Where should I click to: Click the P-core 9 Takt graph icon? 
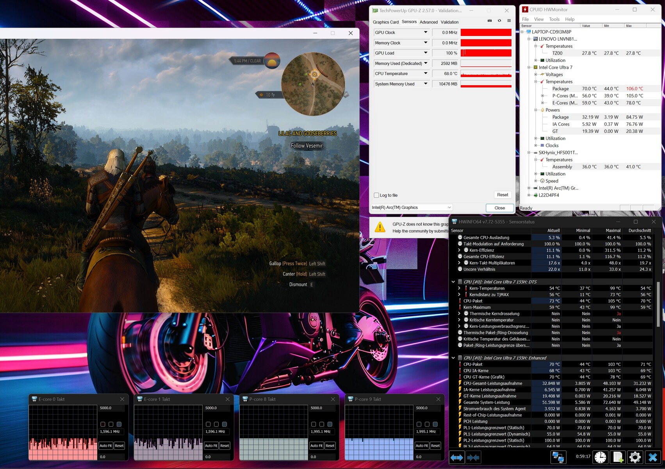[x=351, y=399]
